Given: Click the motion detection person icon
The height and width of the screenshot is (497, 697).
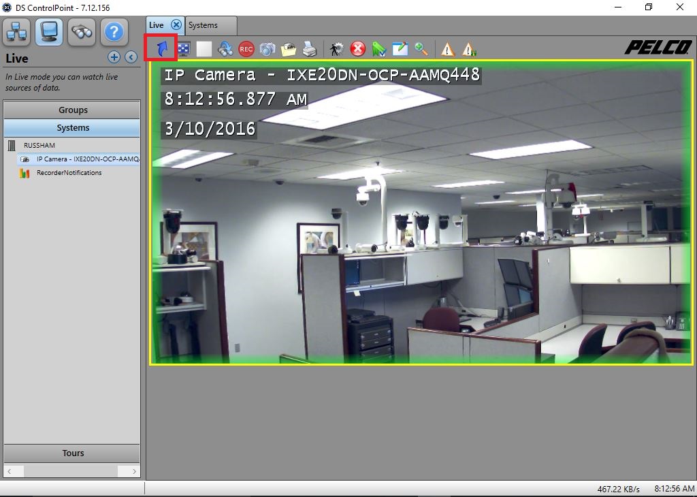Looking at the screenshot, I should coord(336,48).
